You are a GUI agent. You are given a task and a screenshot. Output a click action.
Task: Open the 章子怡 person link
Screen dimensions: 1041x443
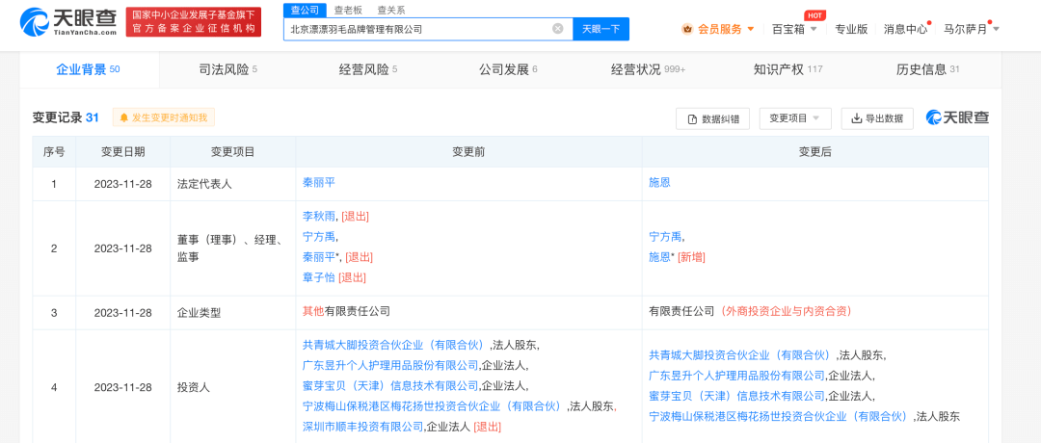(x=319, y=277)
